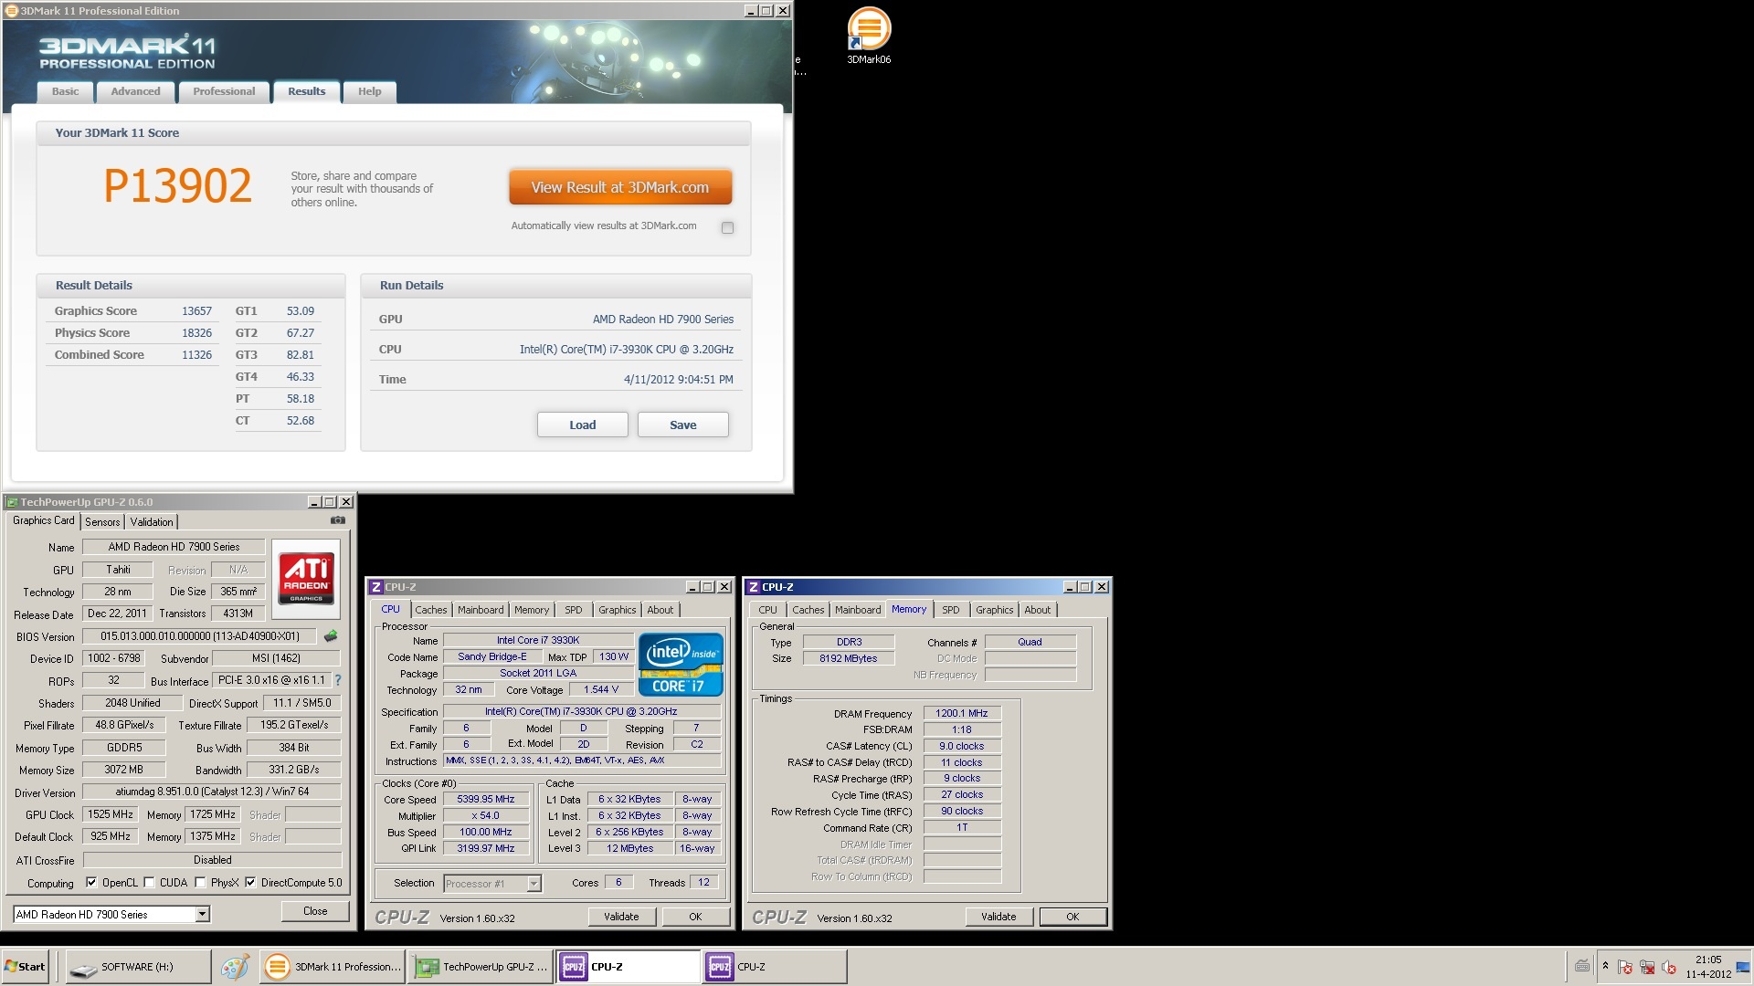1754x986 pixels.
Task: Toggle the OpenCL checkbox
Action: [91, 883]
